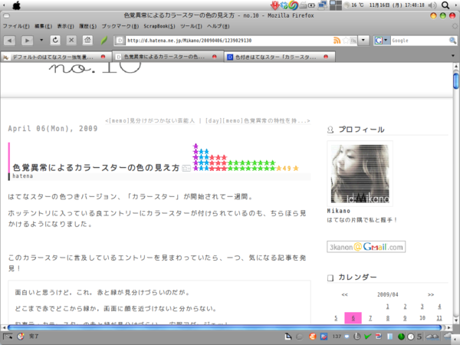Open the article title 色覚異常によるカラースターの色の見え方
Screen dimensions: 460x345
[96, 168]
